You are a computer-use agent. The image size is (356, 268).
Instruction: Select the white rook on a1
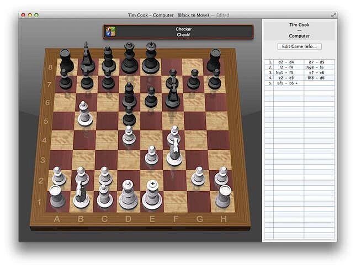pyautogui.click(x=57, y=196)
